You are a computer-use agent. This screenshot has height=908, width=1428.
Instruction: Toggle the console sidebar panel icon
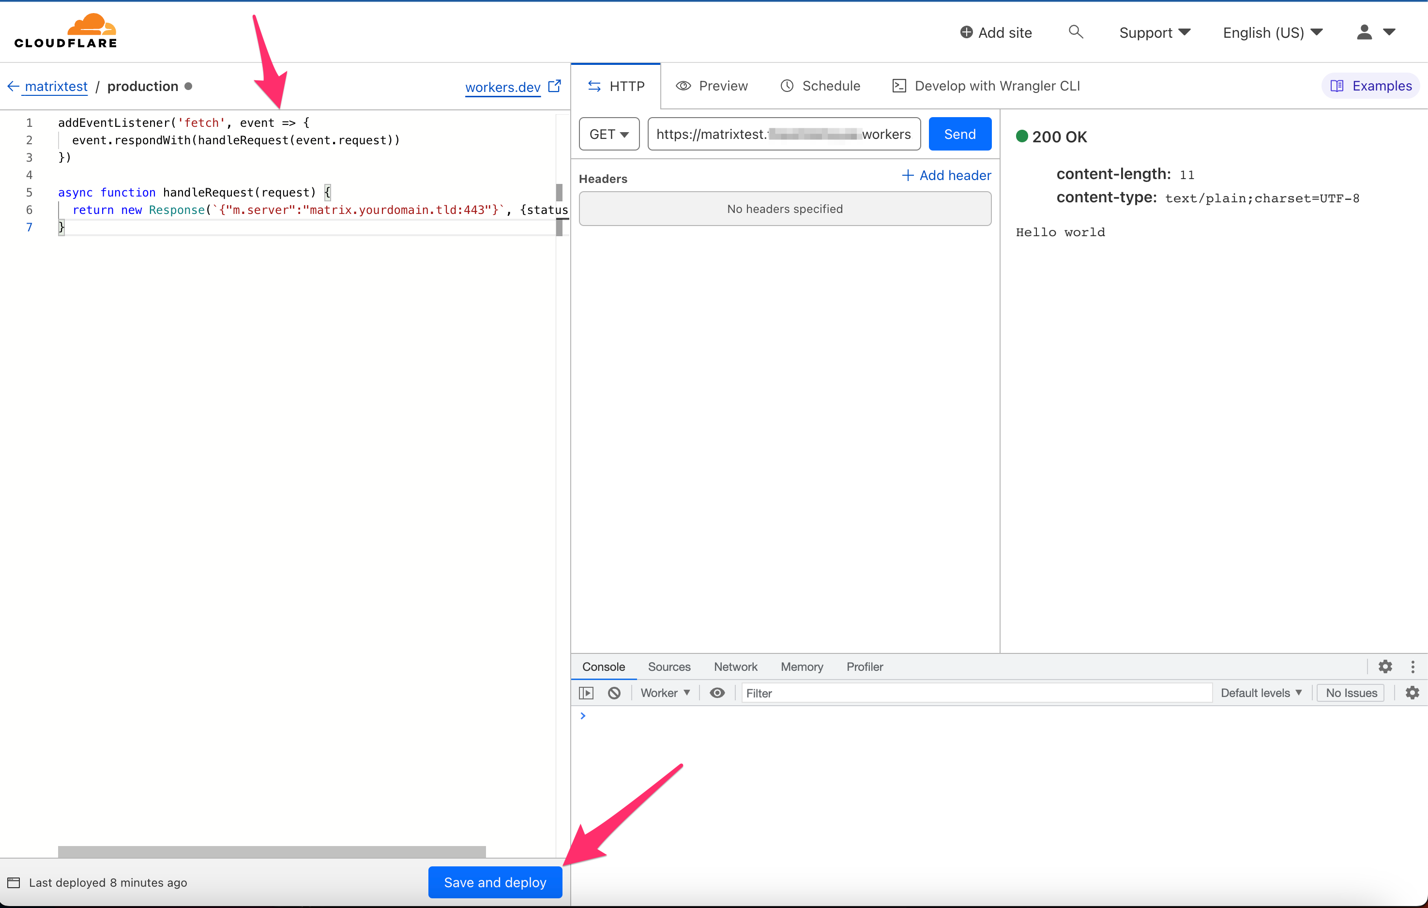coord(586,693)
